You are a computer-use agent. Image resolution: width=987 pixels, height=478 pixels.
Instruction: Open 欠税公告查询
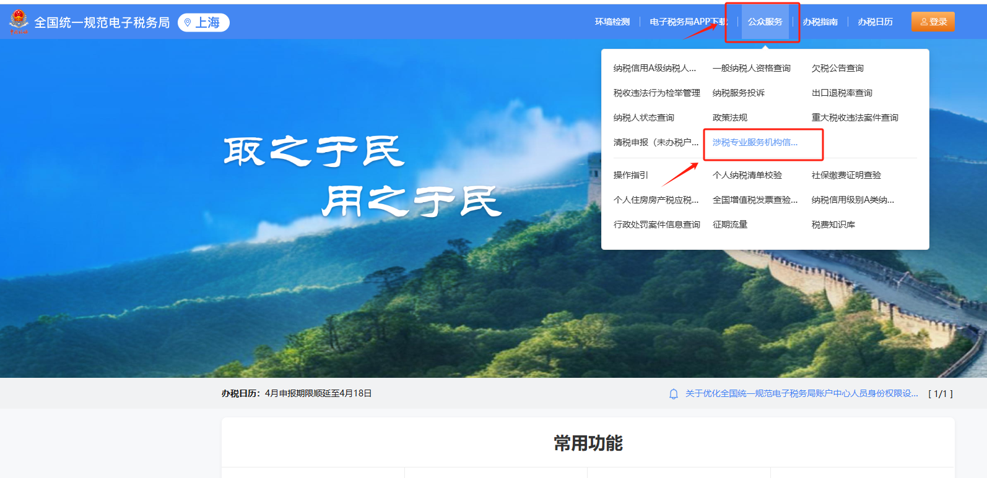pyautogui.click(x=837, y=68)
